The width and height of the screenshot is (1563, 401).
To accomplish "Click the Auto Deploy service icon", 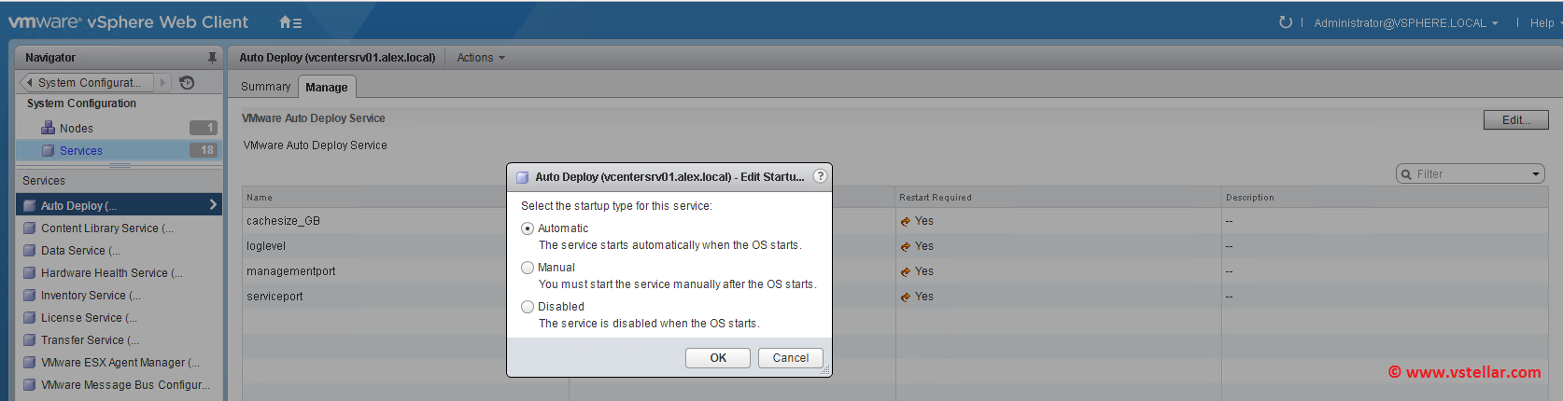I will coord(30,206).
